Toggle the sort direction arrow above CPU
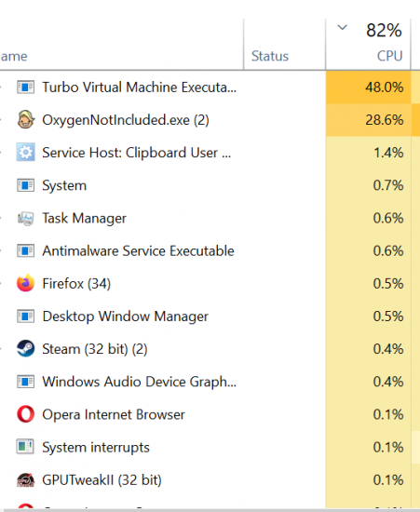 click(x=342, y=27)
